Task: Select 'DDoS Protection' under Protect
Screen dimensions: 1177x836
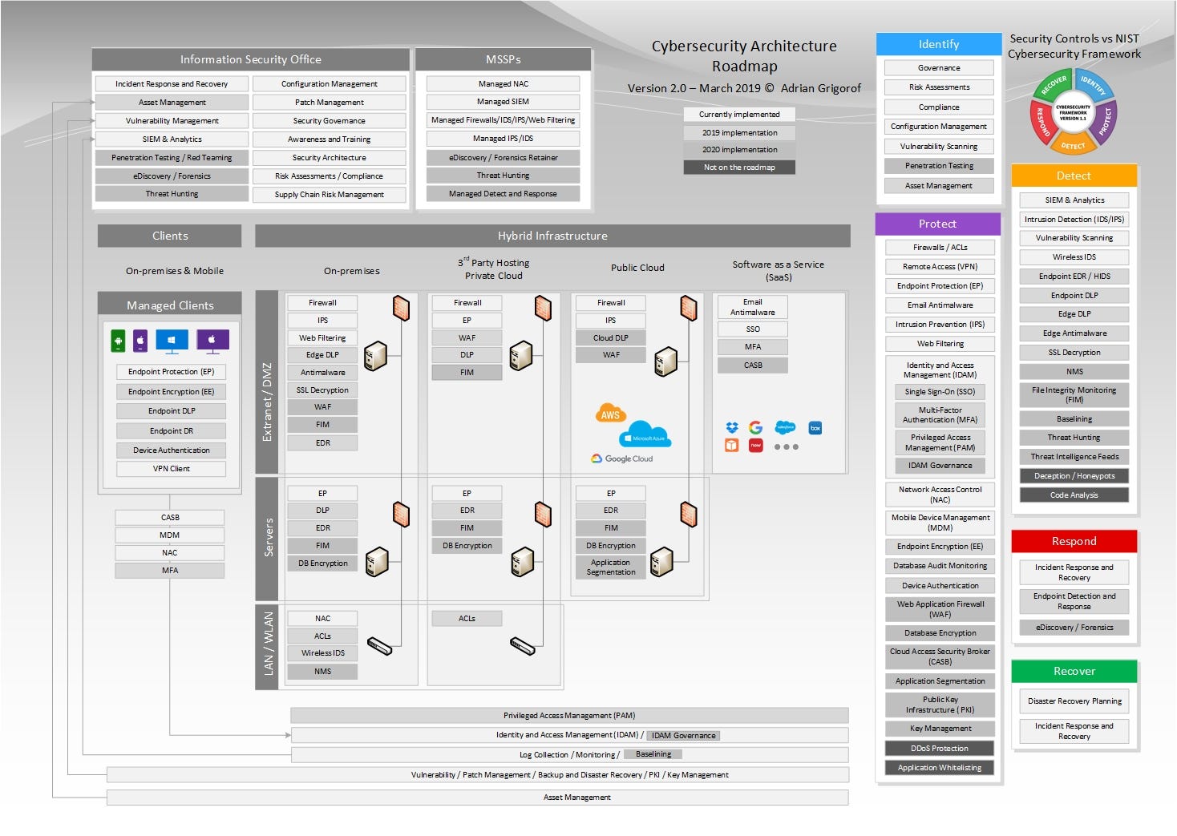Action: coord(940,749)
